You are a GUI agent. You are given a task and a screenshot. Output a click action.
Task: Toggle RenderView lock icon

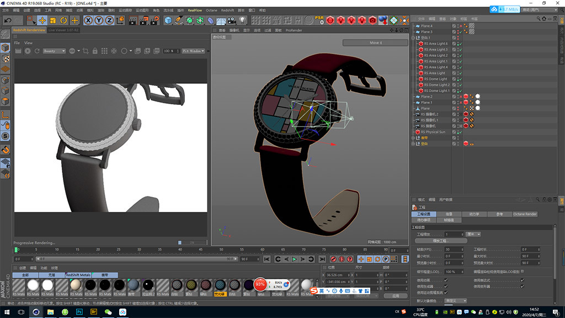pyautogui.click(x=95, y=51)
